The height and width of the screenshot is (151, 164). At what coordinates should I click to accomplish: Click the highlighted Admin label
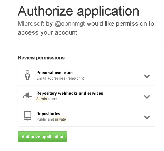pos(42,99)
